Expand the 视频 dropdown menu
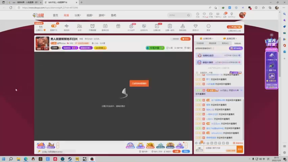Viewport: 288px width, 162px height. pos(90,15)
